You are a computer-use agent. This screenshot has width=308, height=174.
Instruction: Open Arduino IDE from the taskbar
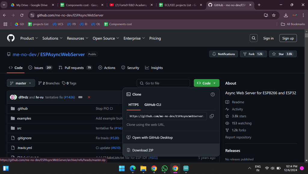(x=186, y=168)
